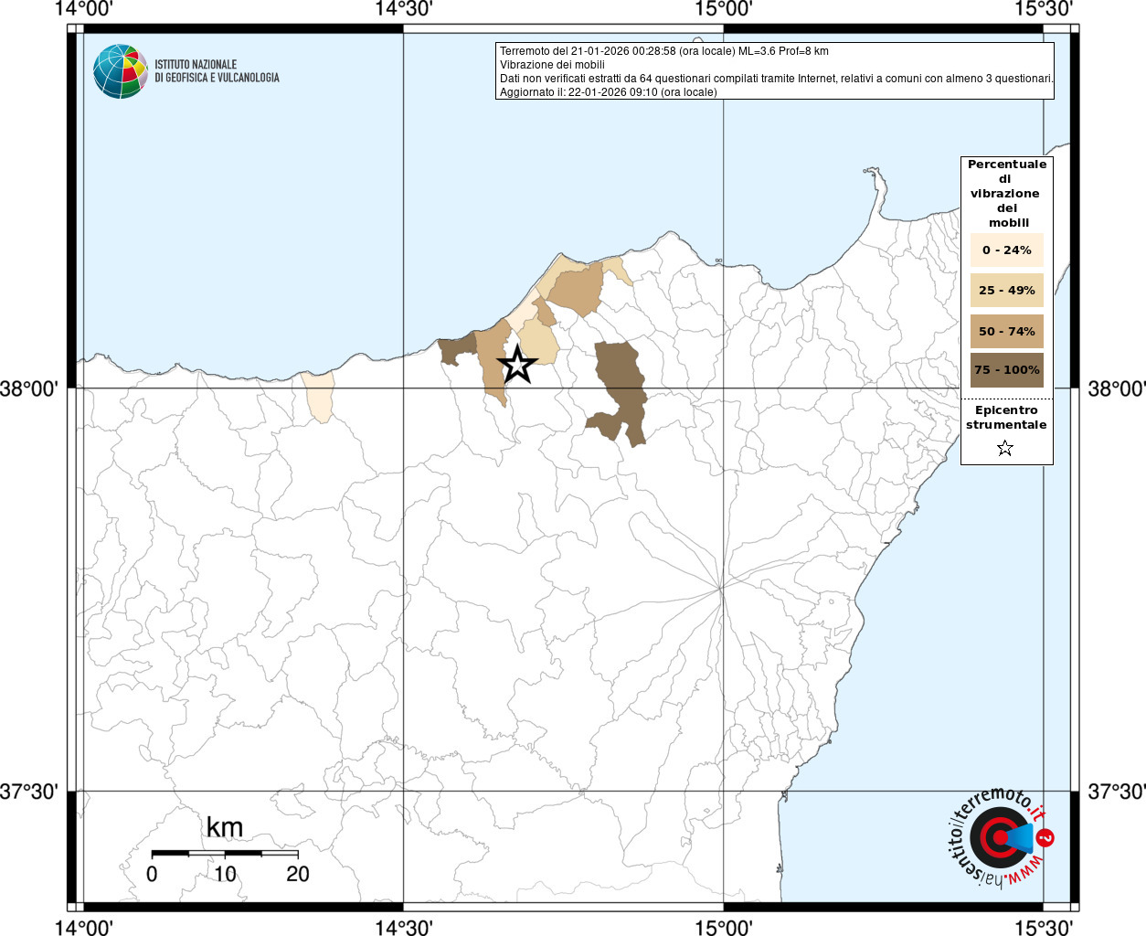Click the bottom 15°30' longitude label
Viewport: 1146px width, 936px height.
click(1044, 927)
